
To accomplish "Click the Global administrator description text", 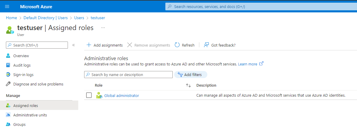I will pyautogui.click(x=271, y=95).
